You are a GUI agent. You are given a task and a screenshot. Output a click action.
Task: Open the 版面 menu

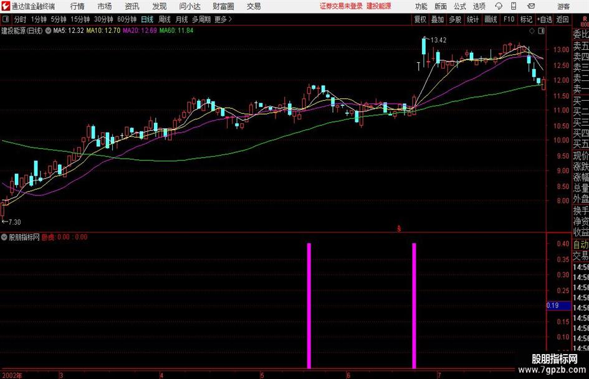click(x=440, y=6)
